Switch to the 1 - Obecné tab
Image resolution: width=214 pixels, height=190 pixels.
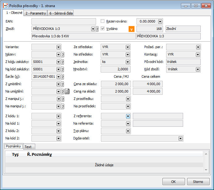13,13
